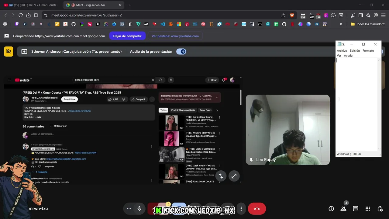
Task: Open microphone audio settings menu
Action: click(x=129, y=209)
